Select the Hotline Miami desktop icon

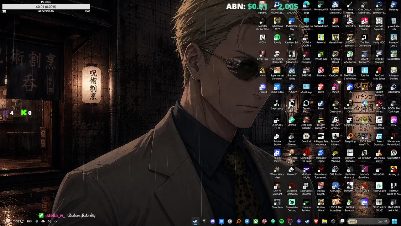coord(321,205)
